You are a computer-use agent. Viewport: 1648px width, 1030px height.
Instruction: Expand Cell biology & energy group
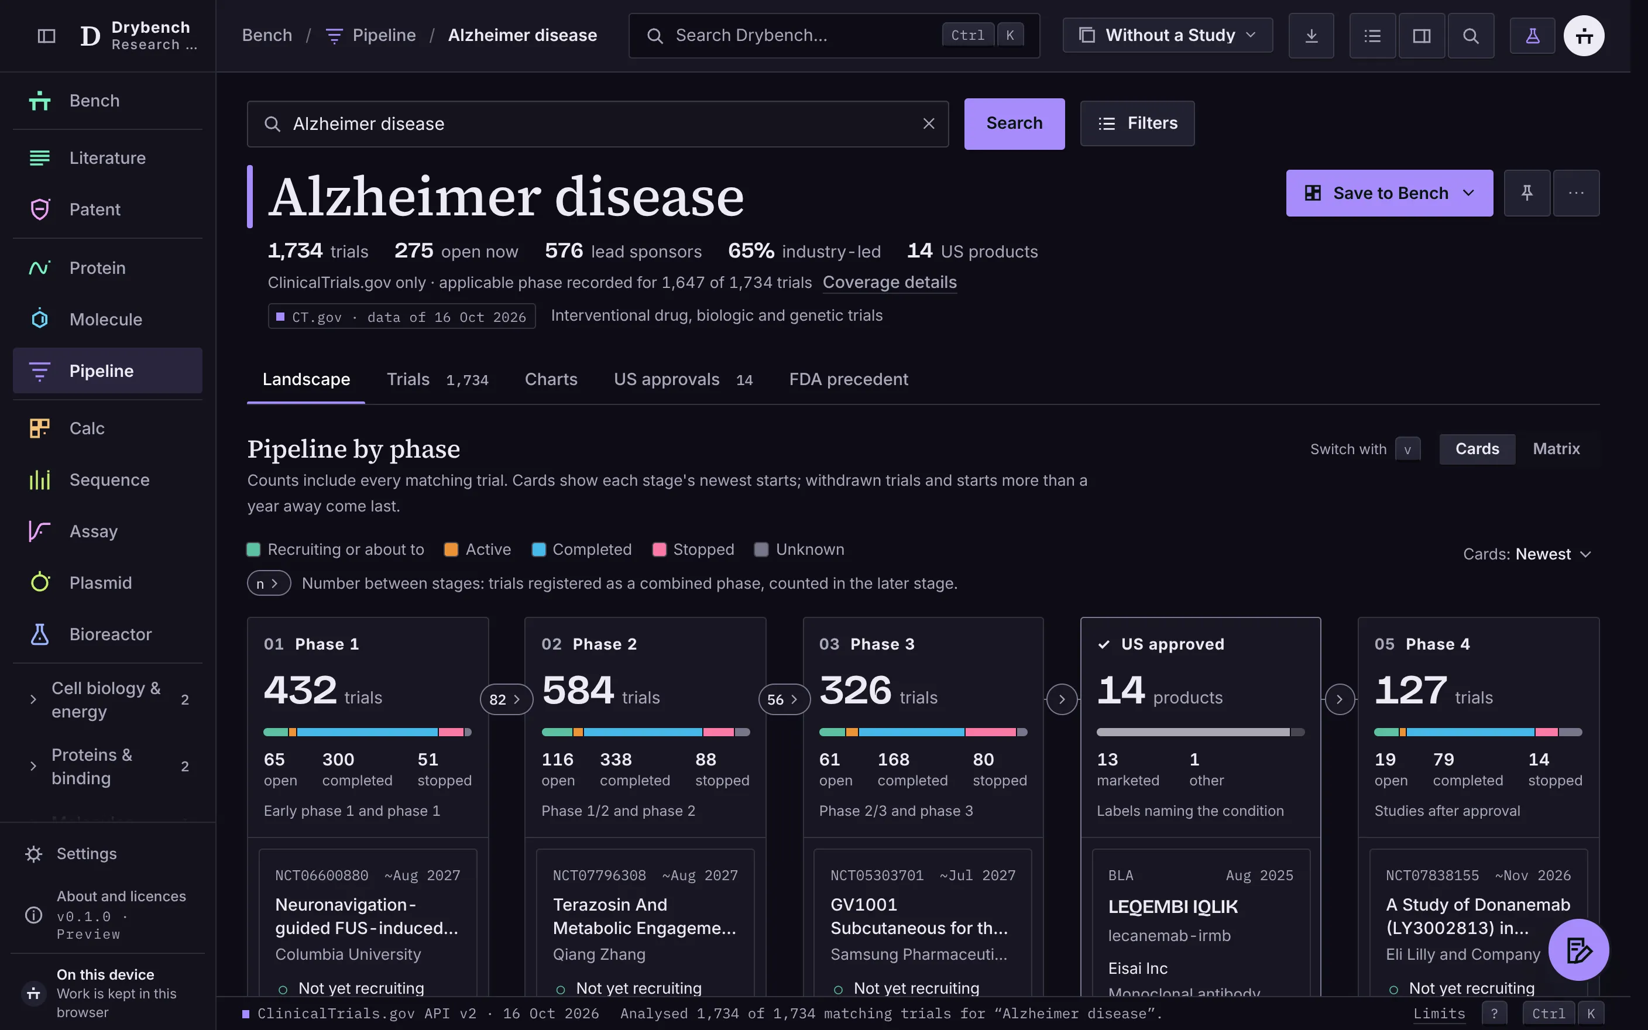(108, 699)
